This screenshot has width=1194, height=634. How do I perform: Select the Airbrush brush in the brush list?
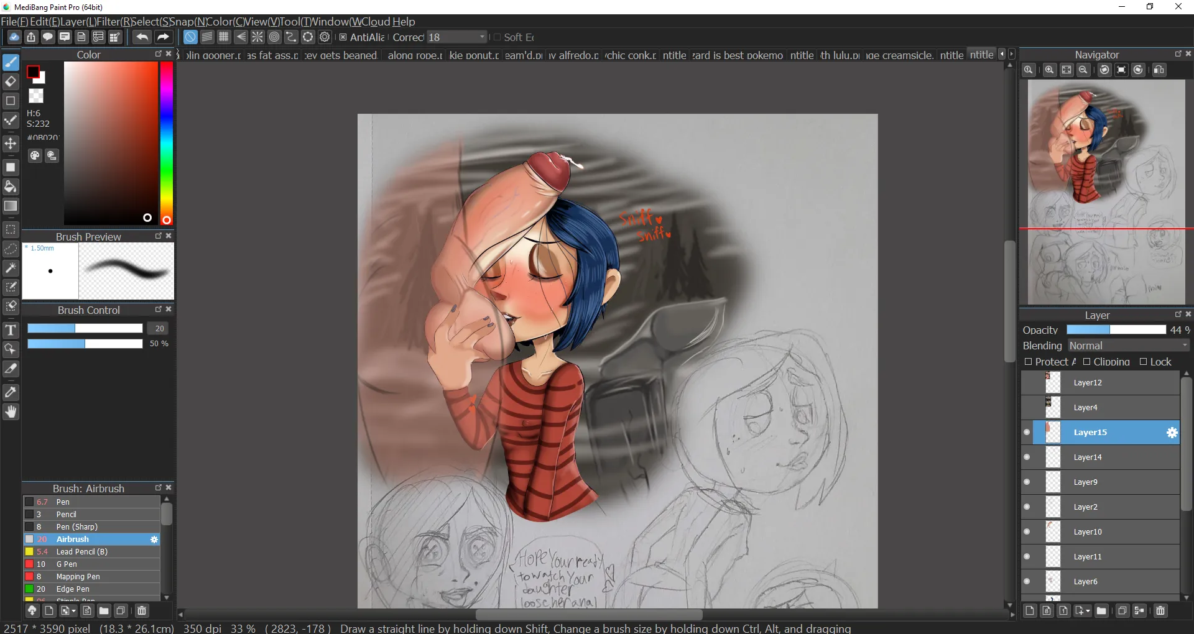click(x=72, y=540)
